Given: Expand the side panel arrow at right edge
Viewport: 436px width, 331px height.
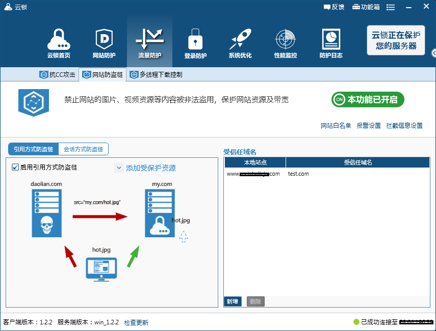Looking at the screenshot, I should (x=434, y=53).
